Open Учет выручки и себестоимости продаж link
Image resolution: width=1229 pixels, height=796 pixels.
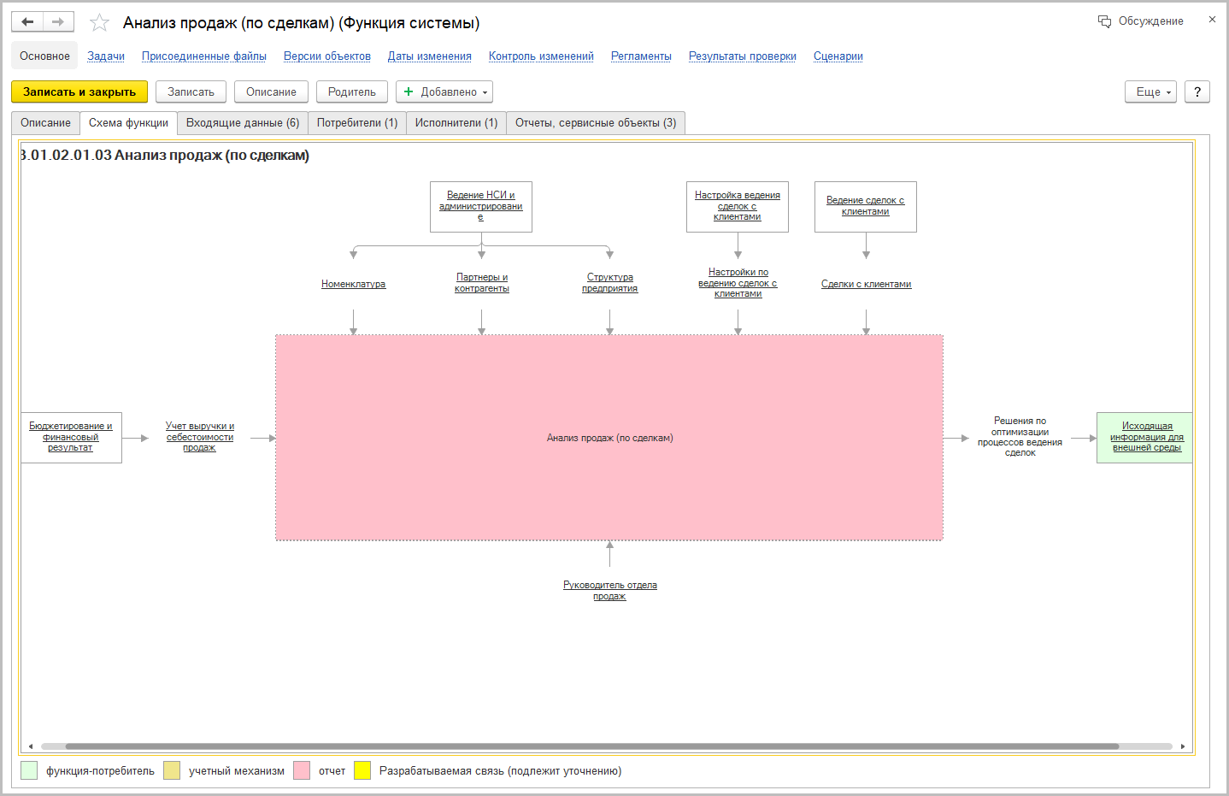click(200, 437)
